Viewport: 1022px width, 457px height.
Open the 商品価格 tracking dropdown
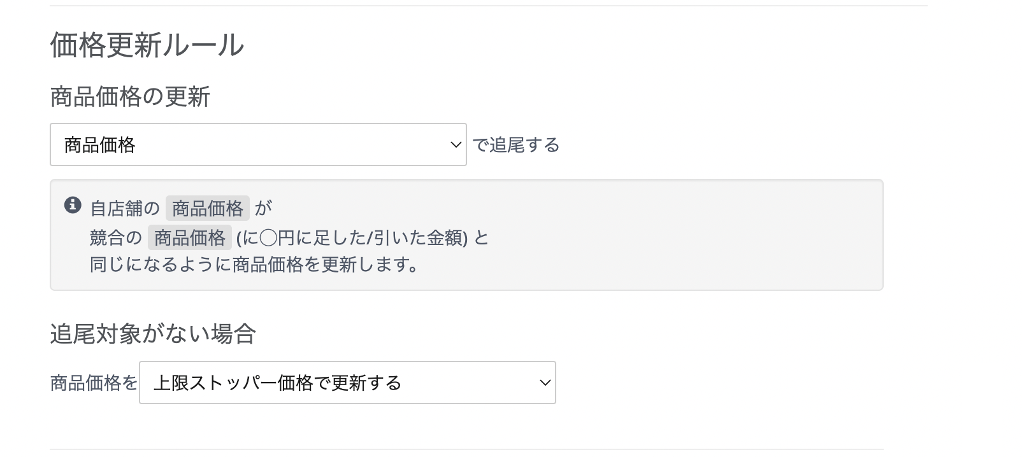coord(257,145)
